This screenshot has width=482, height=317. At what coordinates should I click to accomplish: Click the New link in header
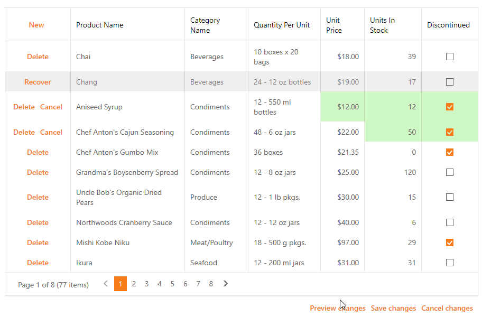pyautogui.click(x=36, y=25)
